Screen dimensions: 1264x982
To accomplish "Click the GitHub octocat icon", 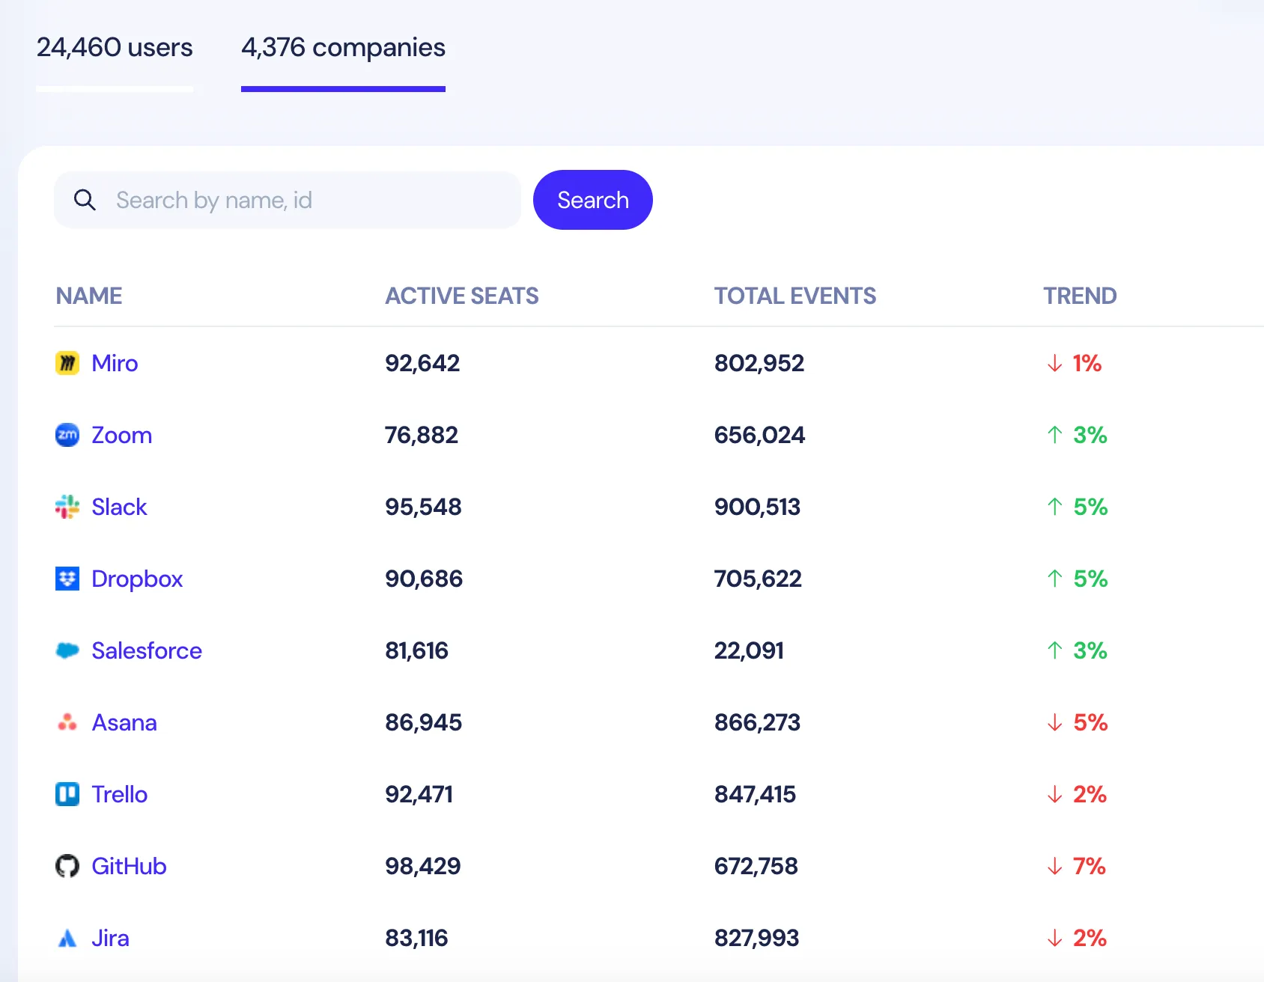I will [67, 866].
